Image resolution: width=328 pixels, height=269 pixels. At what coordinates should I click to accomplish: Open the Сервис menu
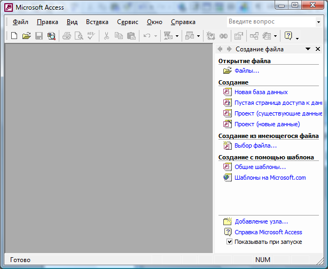(x=128, y=22)
